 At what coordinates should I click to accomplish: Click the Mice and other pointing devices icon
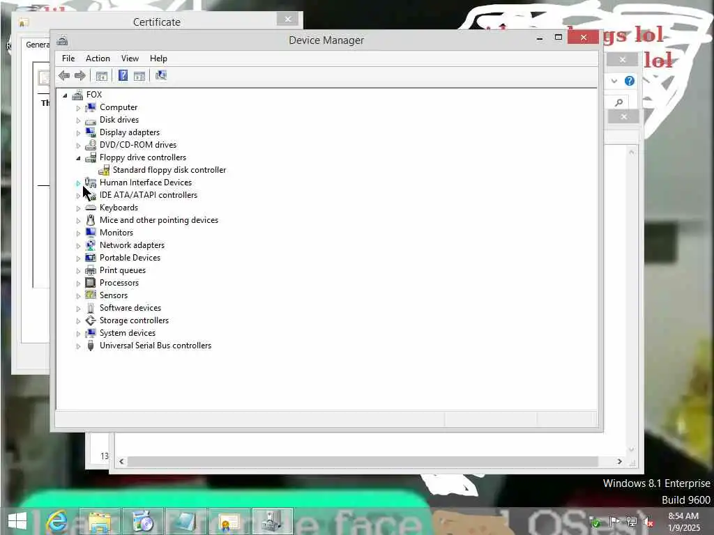click(91, 220)
